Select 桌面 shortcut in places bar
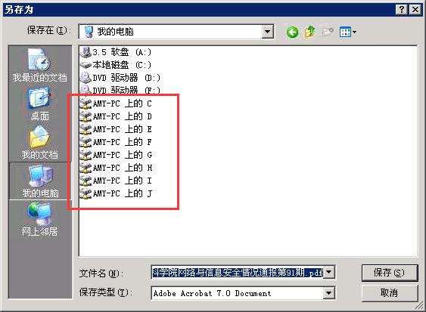The image size is (426, 312). pos(39,103)
